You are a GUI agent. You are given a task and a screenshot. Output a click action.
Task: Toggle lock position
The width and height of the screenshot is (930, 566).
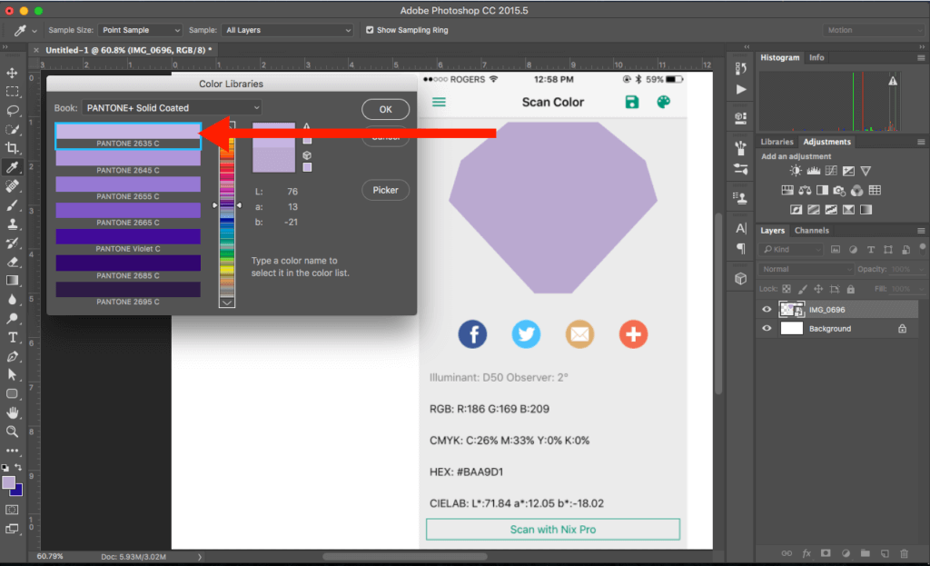(x=818, y=289)
